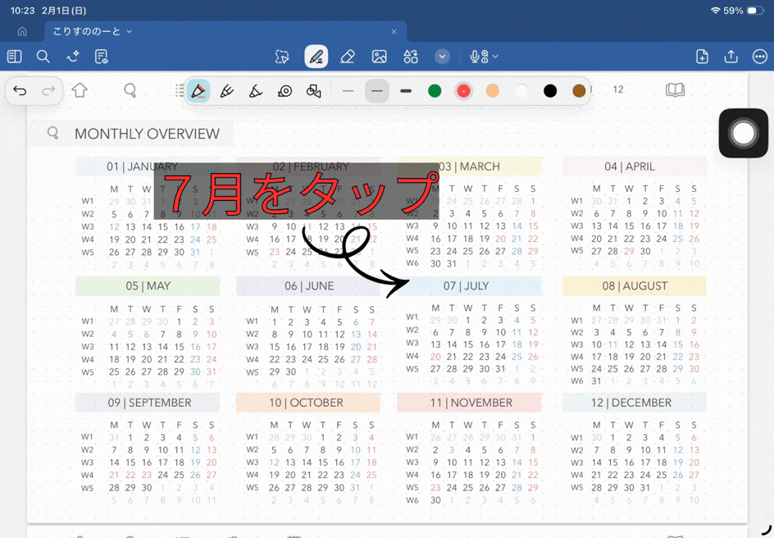The width and height of the screenshot is (774, 538).
Task: Open the shapes and elements tool
Action: (x=411, y=57)
